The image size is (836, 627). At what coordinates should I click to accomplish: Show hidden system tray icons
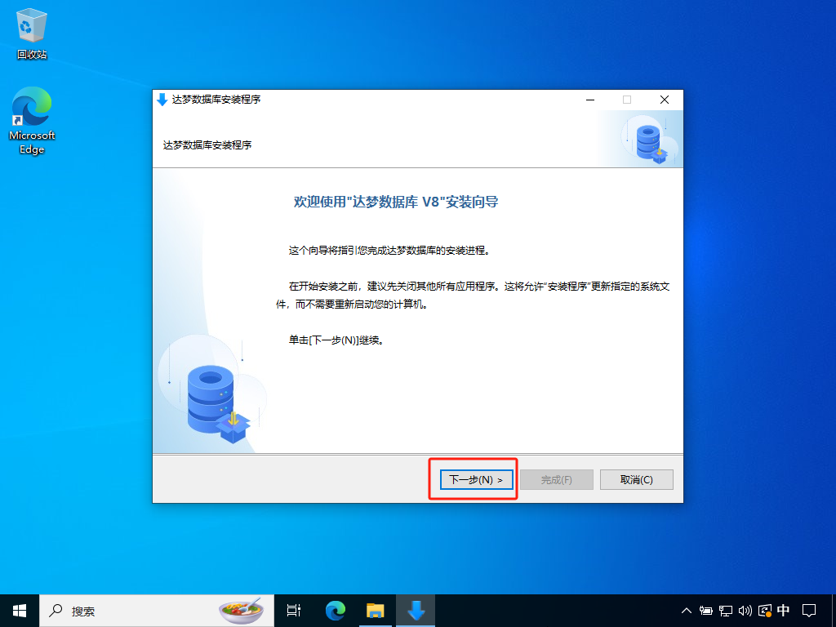[x=686, y=611]
